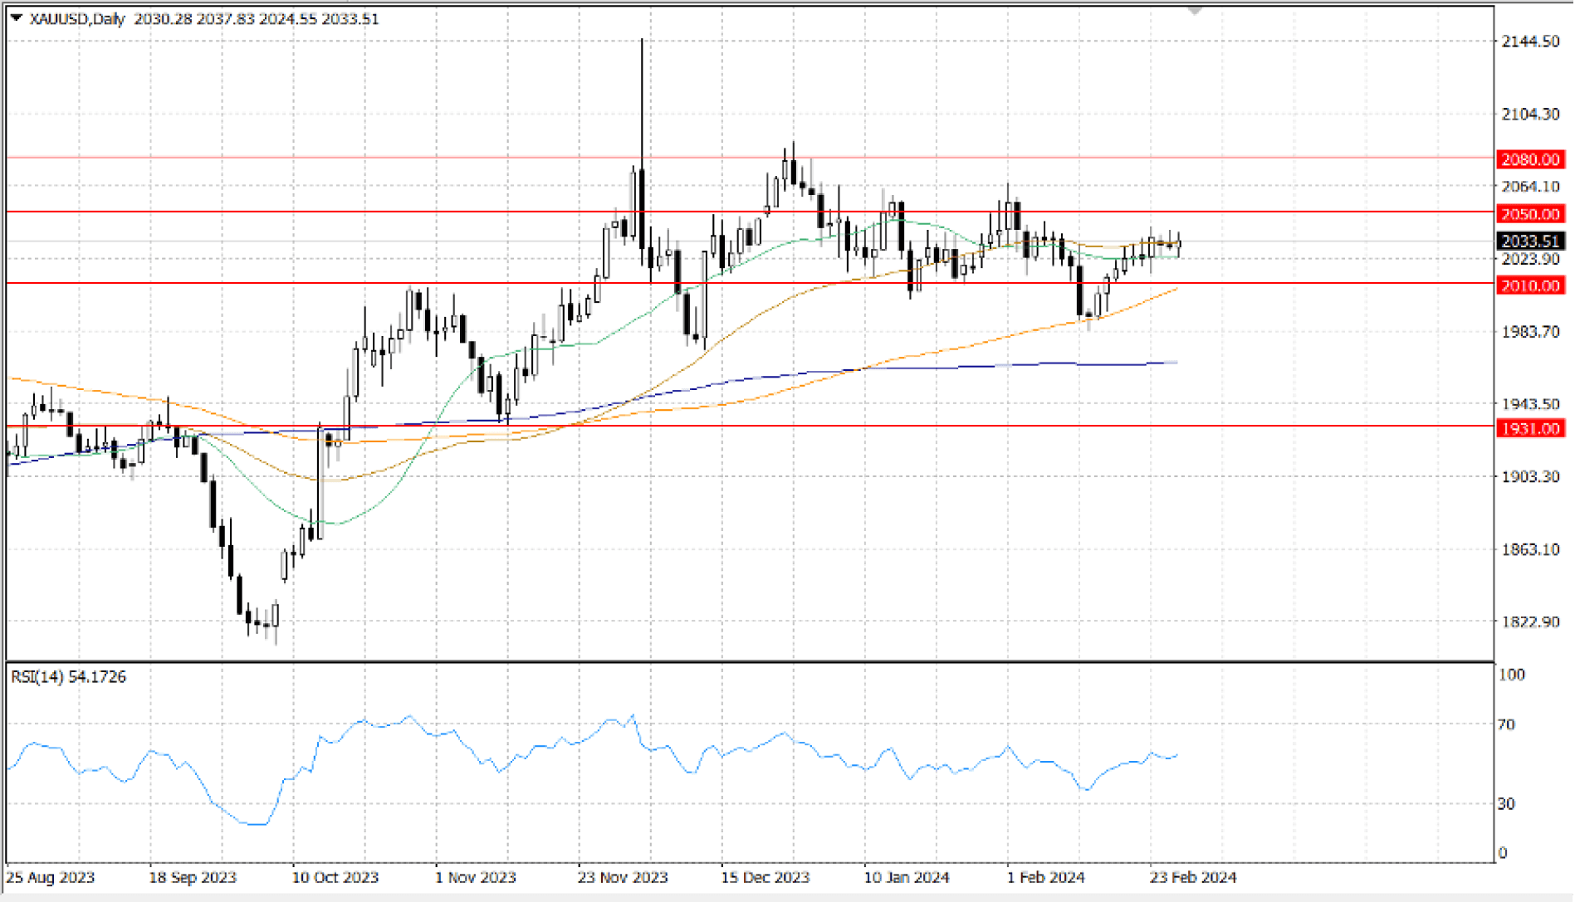Click the RSI 30 level axis label

1506,803
